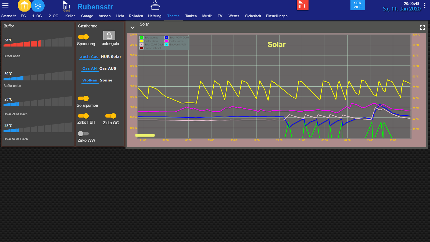The image size is (430, 242).
Task: Click the Rubensstr title
Action: pyautogui.click(x=95, y=7)
